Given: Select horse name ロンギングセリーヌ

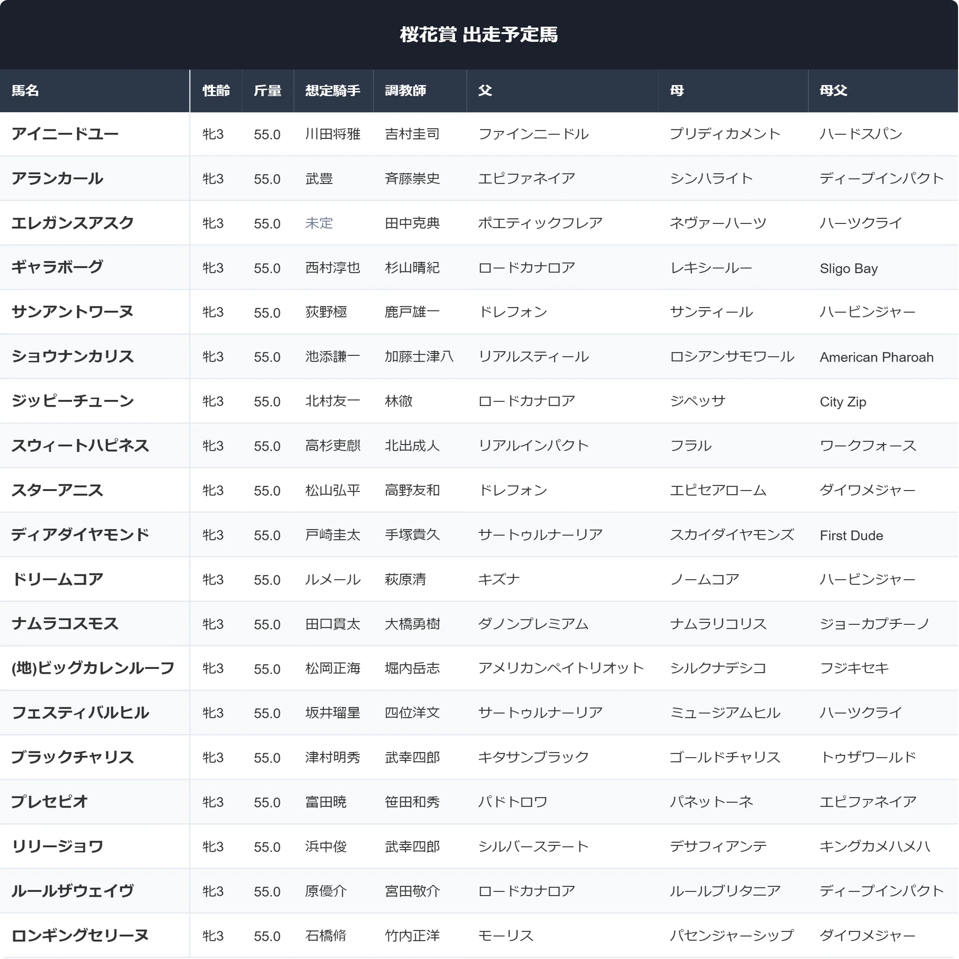Looking at the screenshot, I should (81, 936).
